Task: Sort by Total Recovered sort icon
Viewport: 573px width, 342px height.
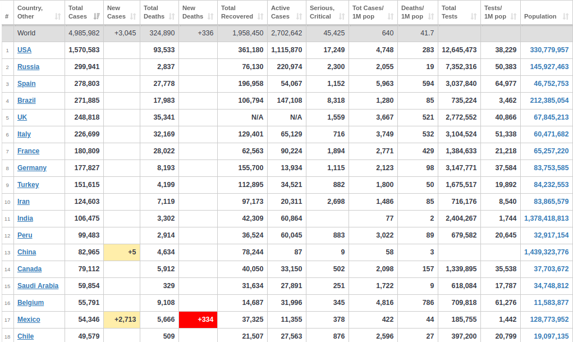Action: (x=260, y=16)
